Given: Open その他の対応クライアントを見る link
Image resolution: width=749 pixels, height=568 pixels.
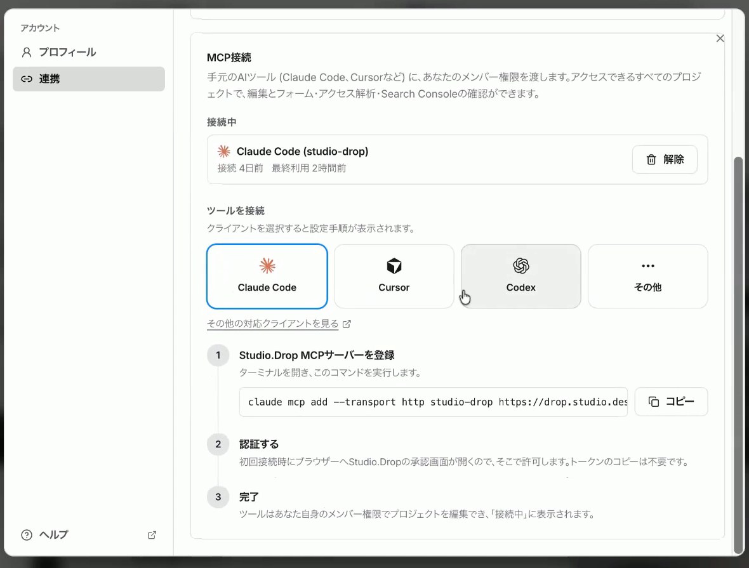Looking at the screenshot, I should tap(273, 324).
